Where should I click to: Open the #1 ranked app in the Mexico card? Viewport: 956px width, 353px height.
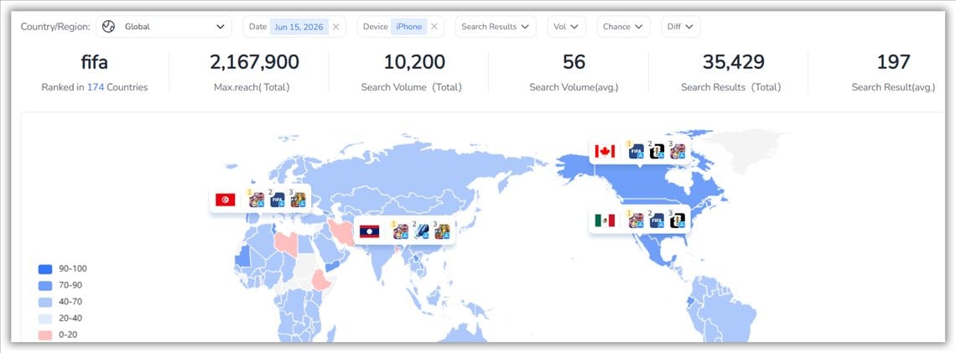tap(636, 221)
